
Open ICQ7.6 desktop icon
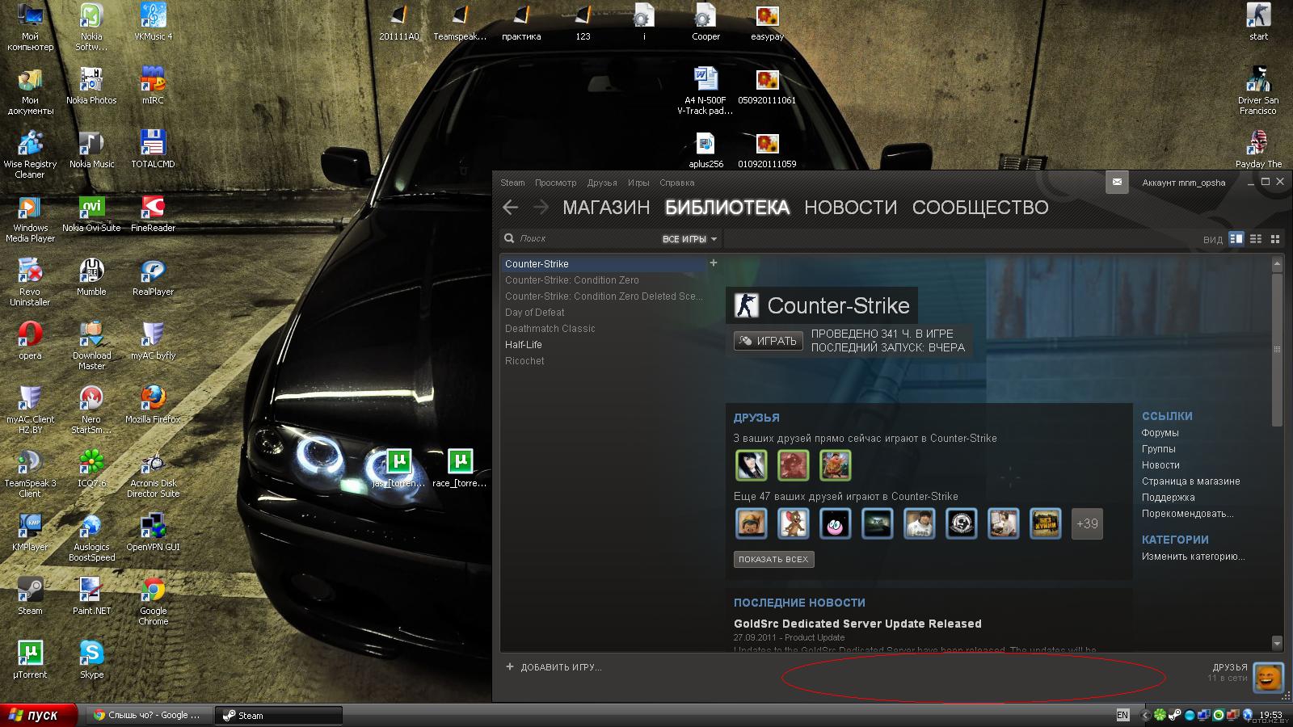pos(91,468)
